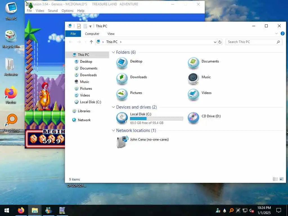Image resolution: width=288 pixels, height=216 pixels.
Task: Click the Kega Fusion K taskbar icon
Action: point(62,210)
